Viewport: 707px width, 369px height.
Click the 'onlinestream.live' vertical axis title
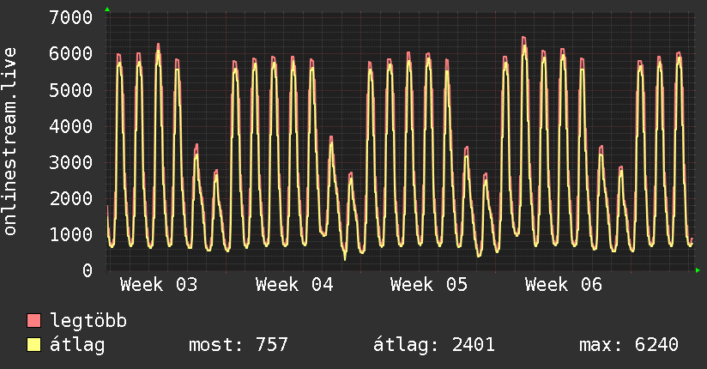[x=9, y=142]
